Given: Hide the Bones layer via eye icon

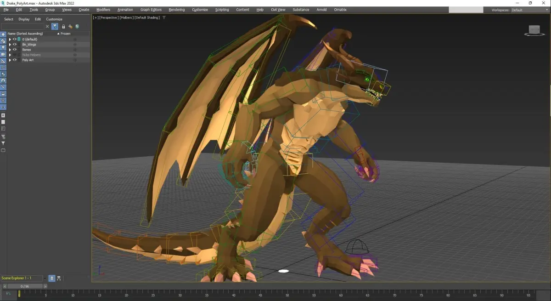Looking at the screenshot, I should (14, 50).
